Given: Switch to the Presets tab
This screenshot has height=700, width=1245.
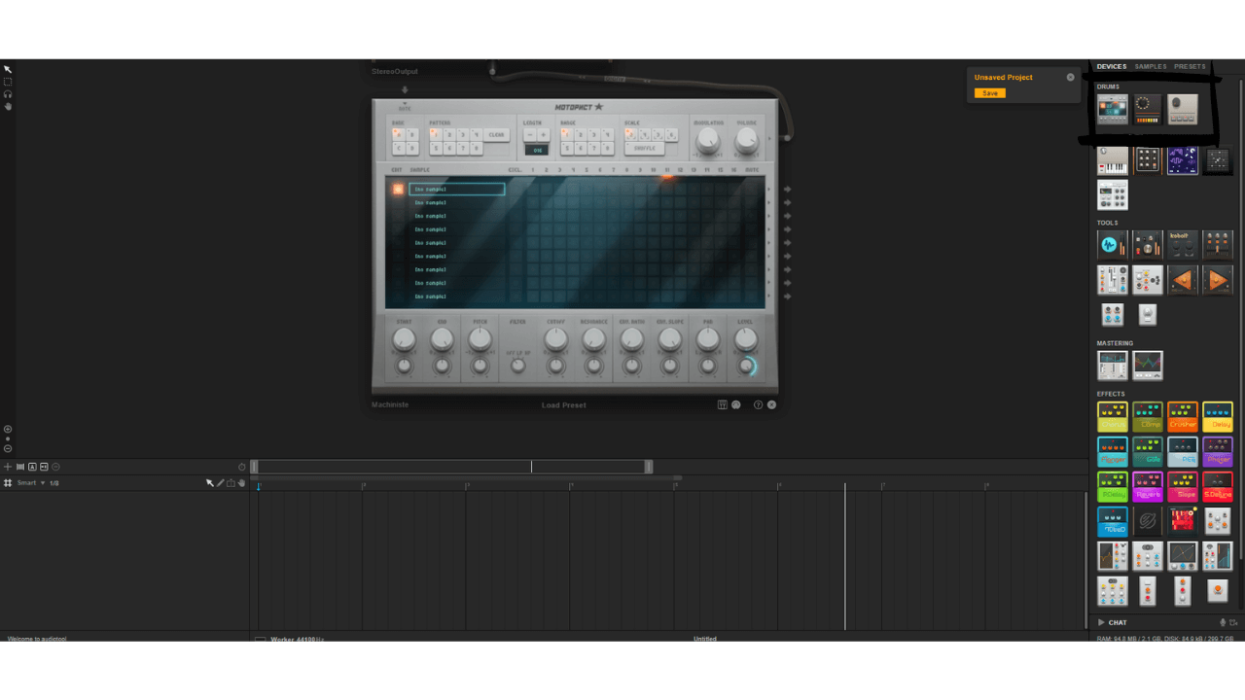Looking at the screenshot, I should [1189, 66].
